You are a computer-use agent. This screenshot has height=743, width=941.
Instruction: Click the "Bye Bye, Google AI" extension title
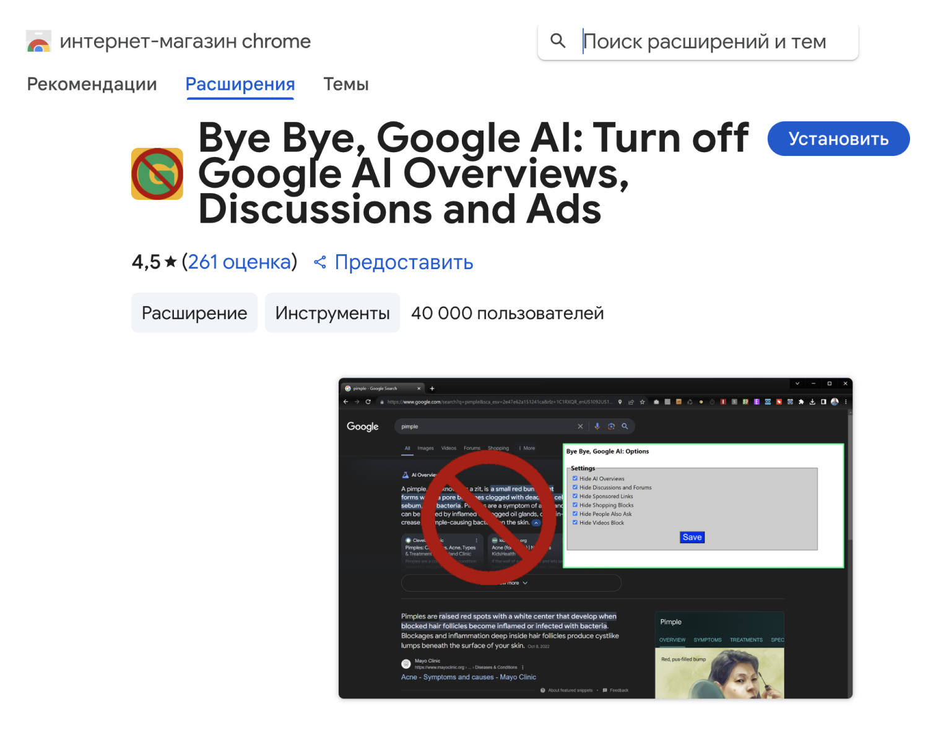(x=474, y=173)
